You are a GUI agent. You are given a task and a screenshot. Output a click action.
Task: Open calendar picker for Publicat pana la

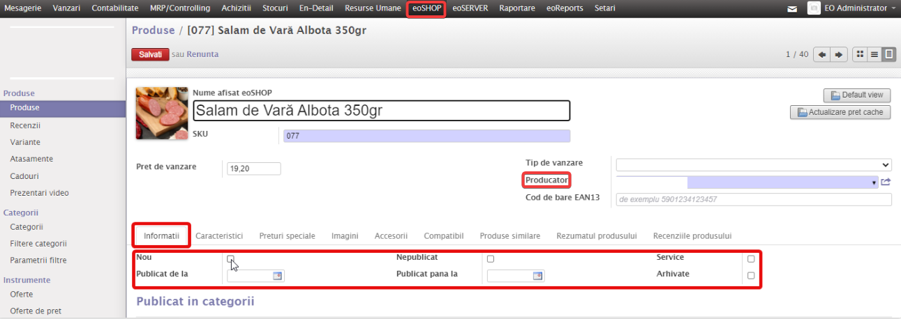tap(537, 276)
